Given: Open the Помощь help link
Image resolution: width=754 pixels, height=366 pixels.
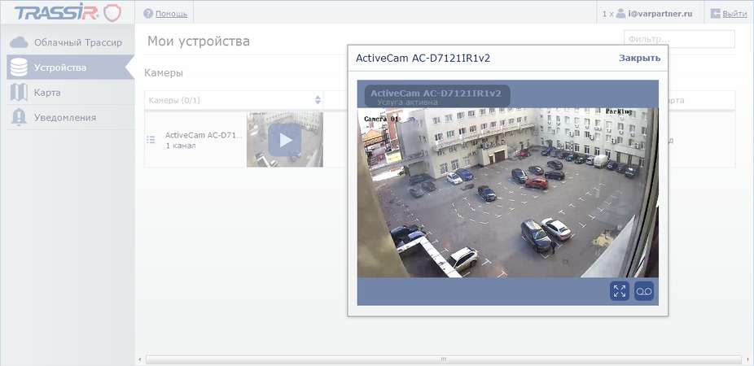Looking at the screenshot, I should click(171, 14).
